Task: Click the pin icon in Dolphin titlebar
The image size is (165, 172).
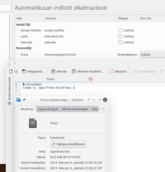Action: [24, 100]
